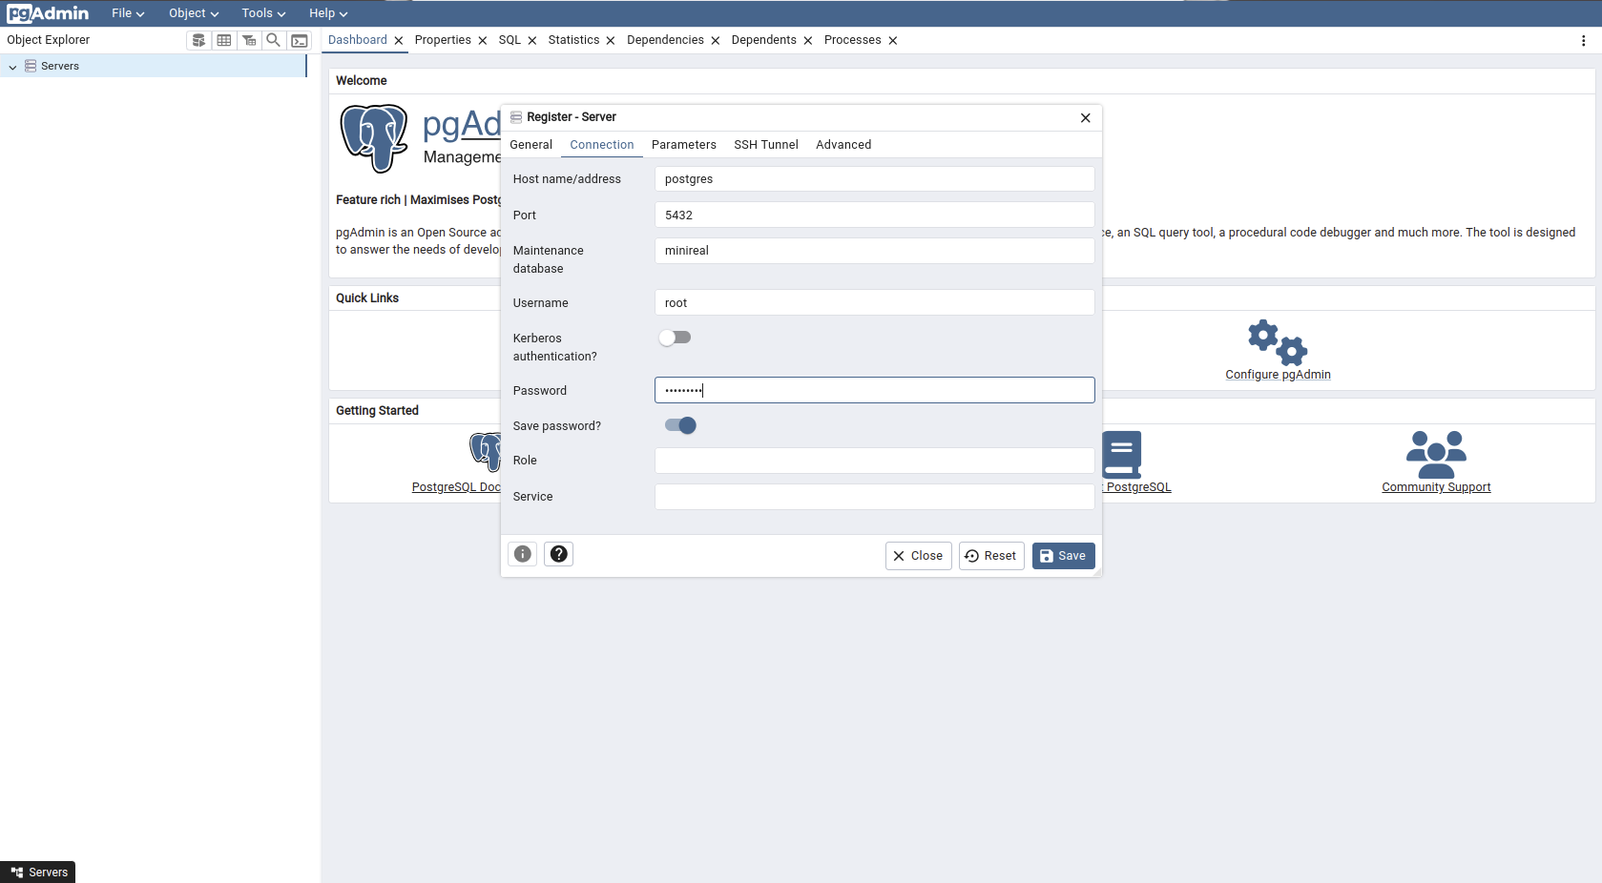
Task: Click the pgAdmin logo in top bar
Action: (x=48, y=13)
